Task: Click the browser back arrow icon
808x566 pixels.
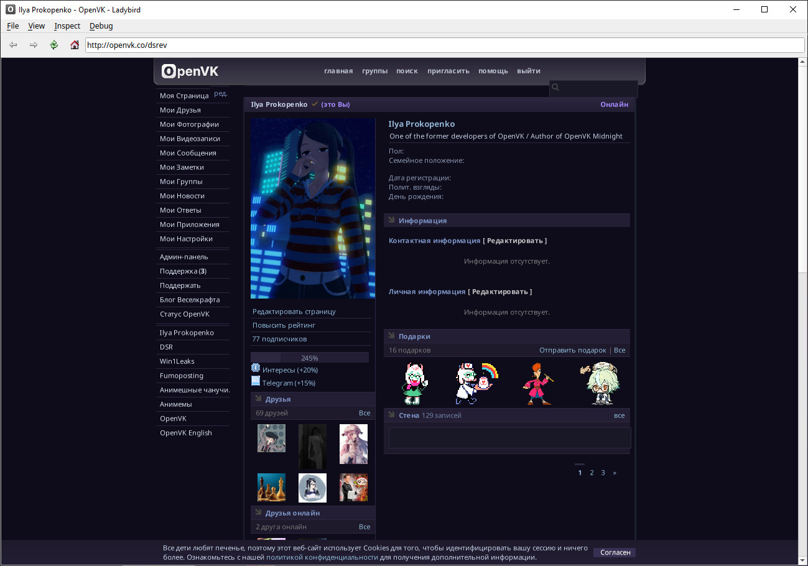Action: pyautogui.click(x=13, y=45)
